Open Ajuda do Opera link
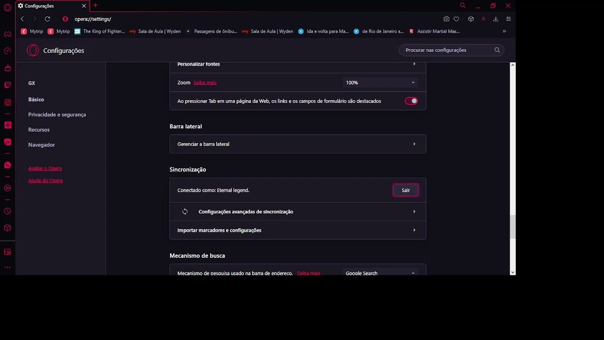The width and height of the screenshot is (604, 340). pyautogui.click(x=45, y=180)
